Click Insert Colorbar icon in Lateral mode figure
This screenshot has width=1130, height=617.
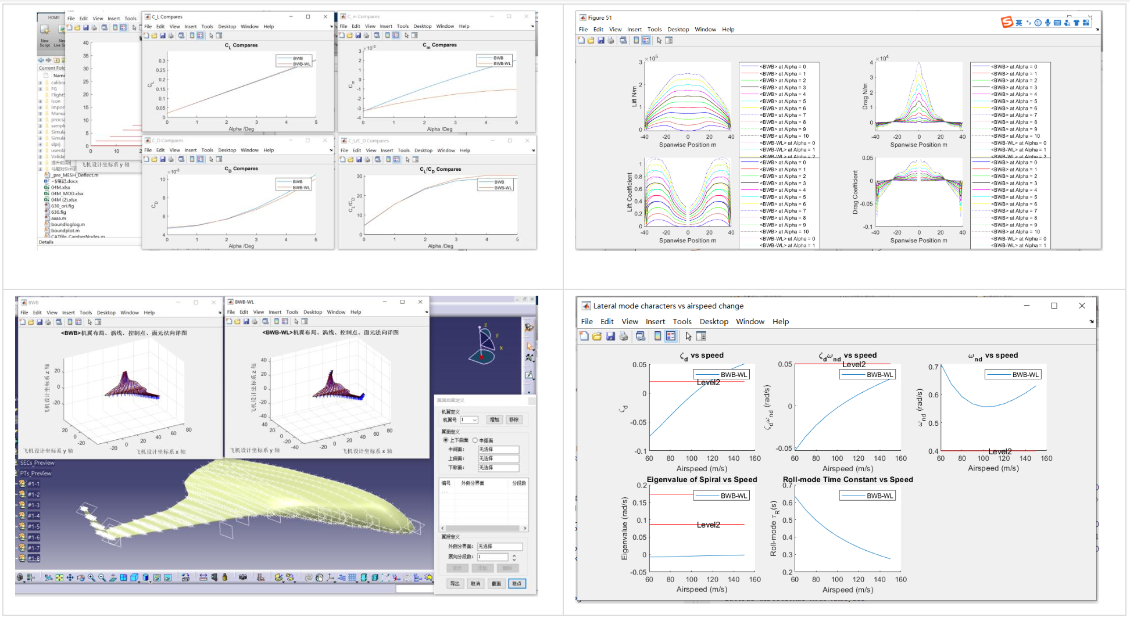click(657, 336)
